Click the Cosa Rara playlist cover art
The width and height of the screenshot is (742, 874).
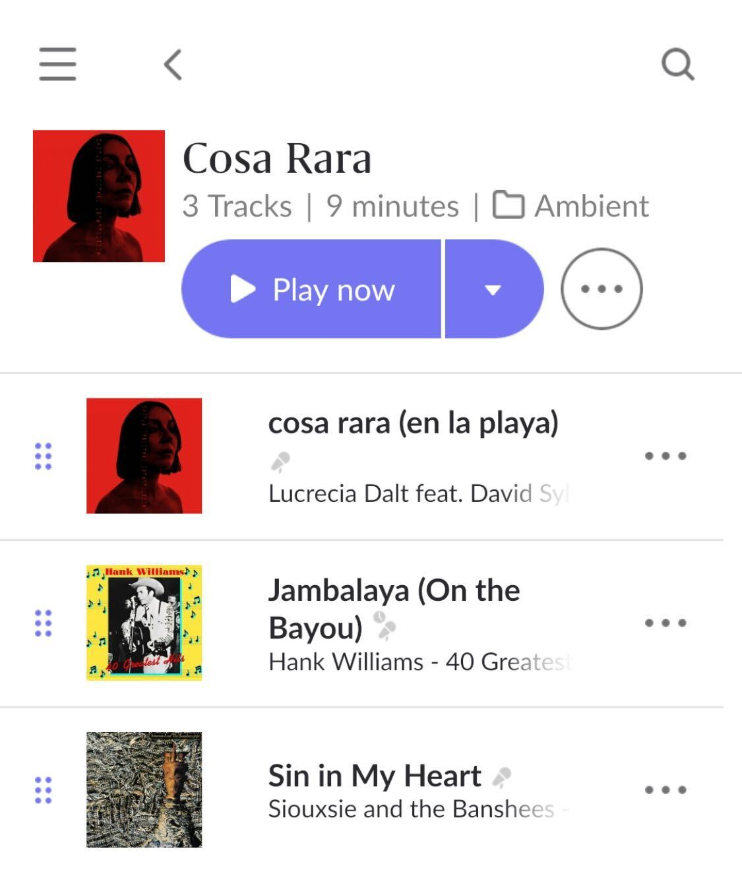99,196
